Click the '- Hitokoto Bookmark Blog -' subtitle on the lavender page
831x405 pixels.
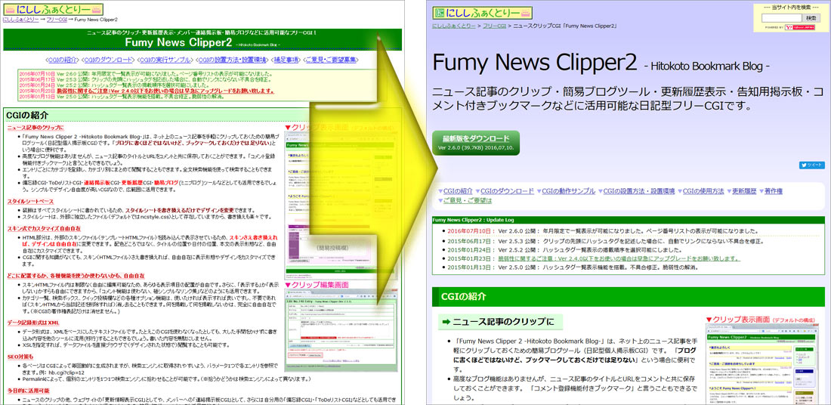pos(706,66)
